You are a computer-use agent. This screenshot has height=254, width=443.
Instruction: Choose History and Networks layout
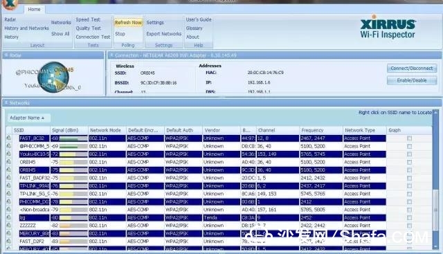(26, 28)
